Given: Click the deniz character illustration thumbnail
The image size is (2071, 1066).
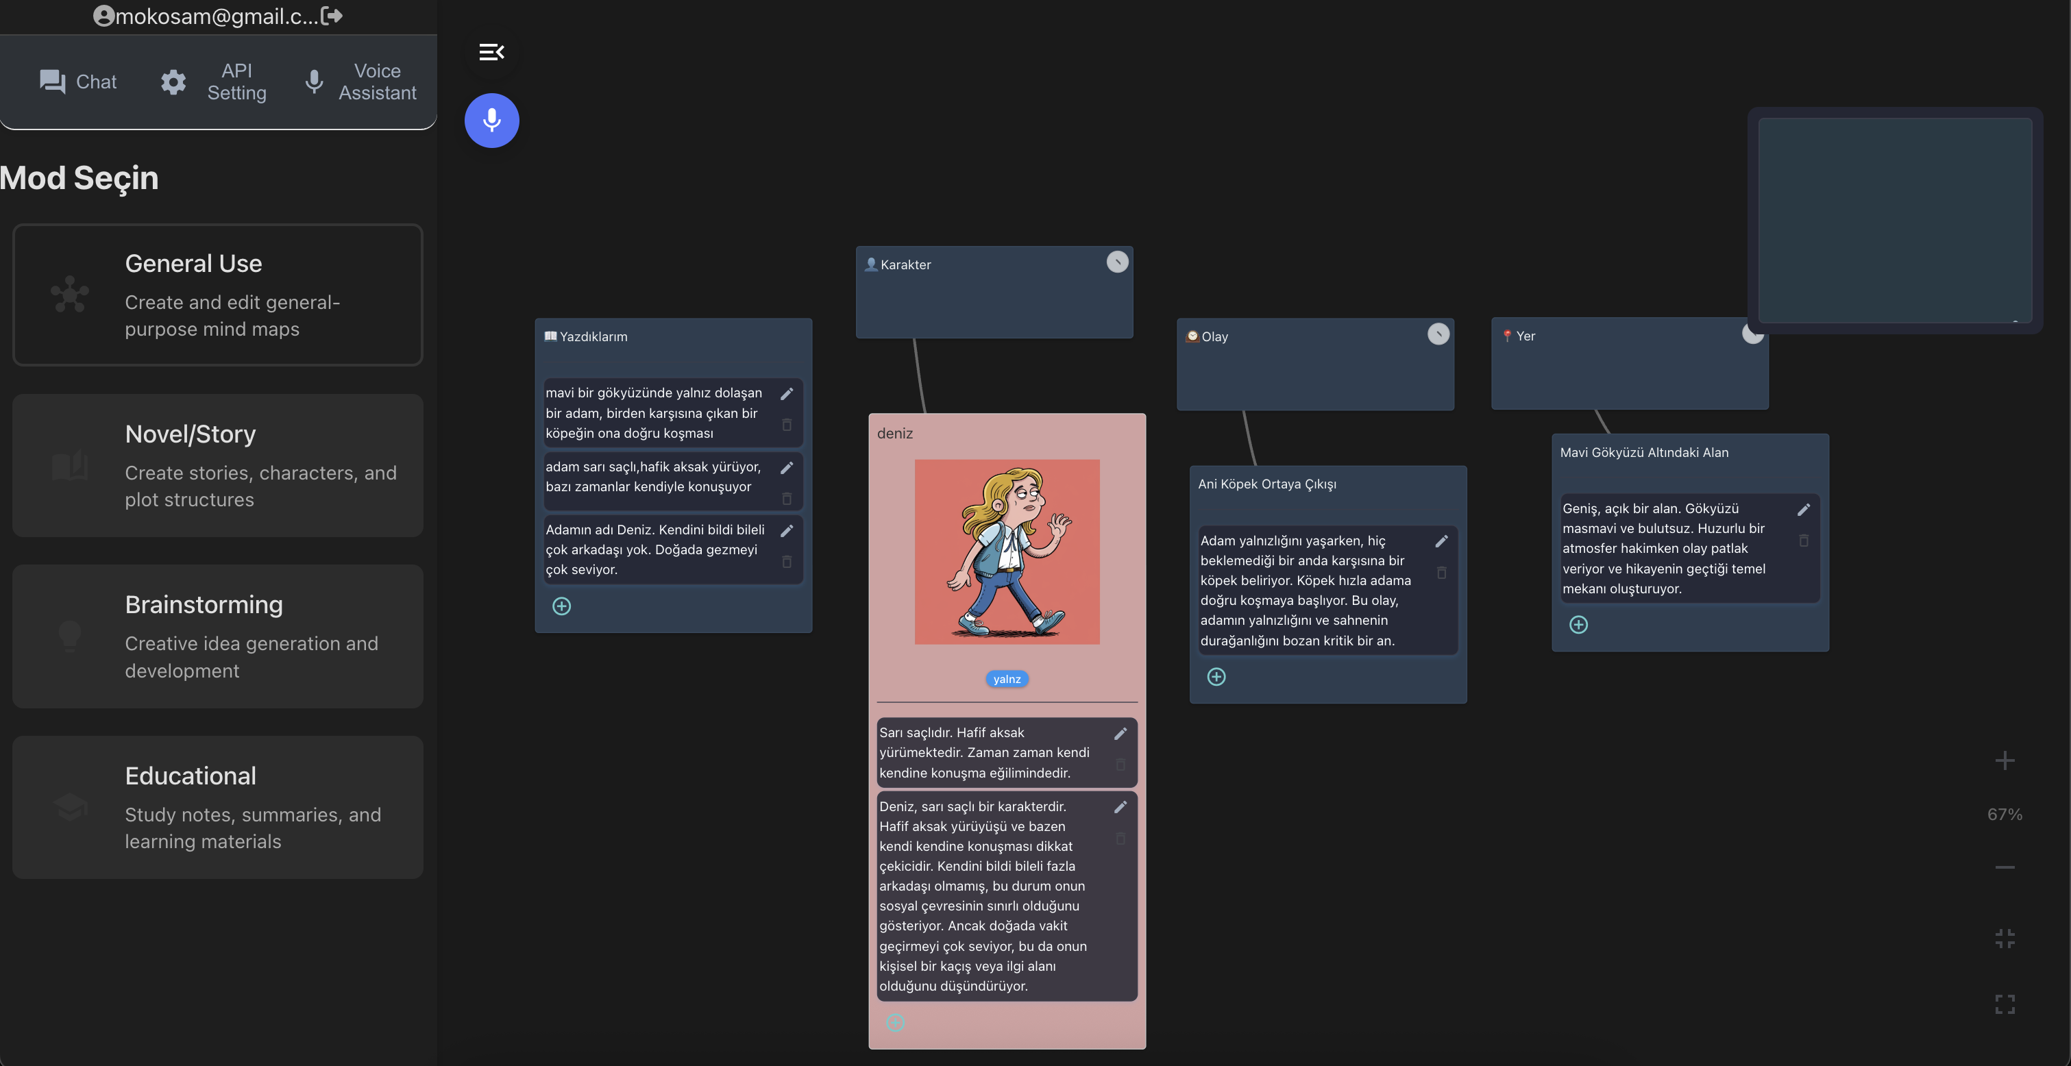Looking at the screenshot, I should click(1007, 551).
